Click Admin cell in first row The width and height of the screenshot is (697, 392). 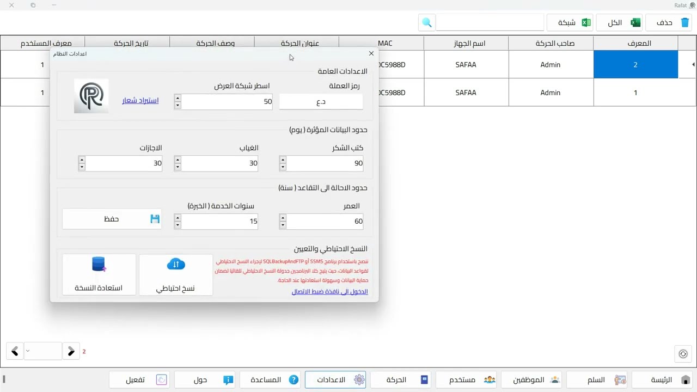[x=551, y=65]
